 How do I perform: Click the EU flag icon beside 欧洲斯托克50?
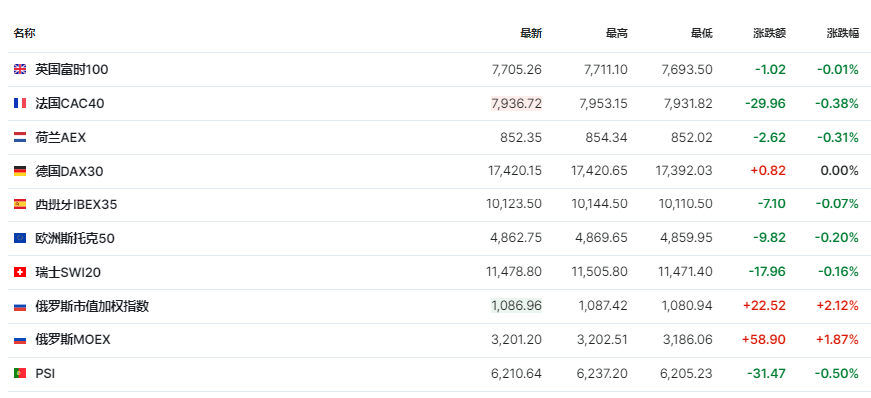point(20,238)
